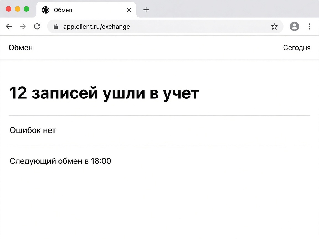Bookmark this page with the star
The height and width of the screenshot is (239, 319).
(274, 27)
